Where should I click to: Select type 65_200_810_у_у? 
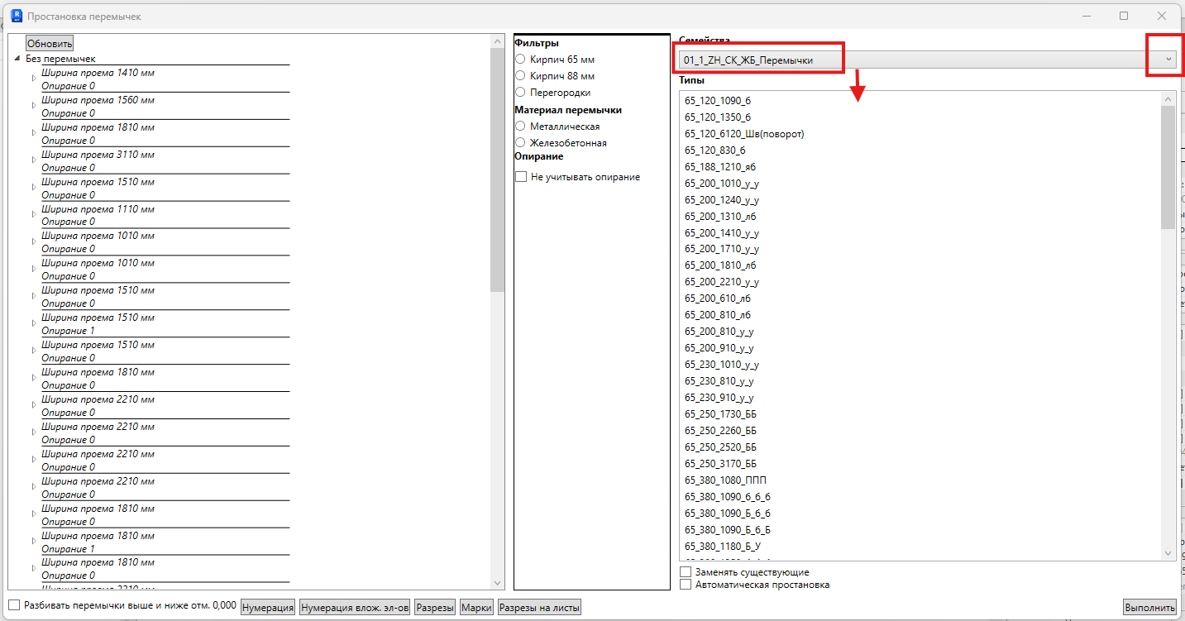719,332
